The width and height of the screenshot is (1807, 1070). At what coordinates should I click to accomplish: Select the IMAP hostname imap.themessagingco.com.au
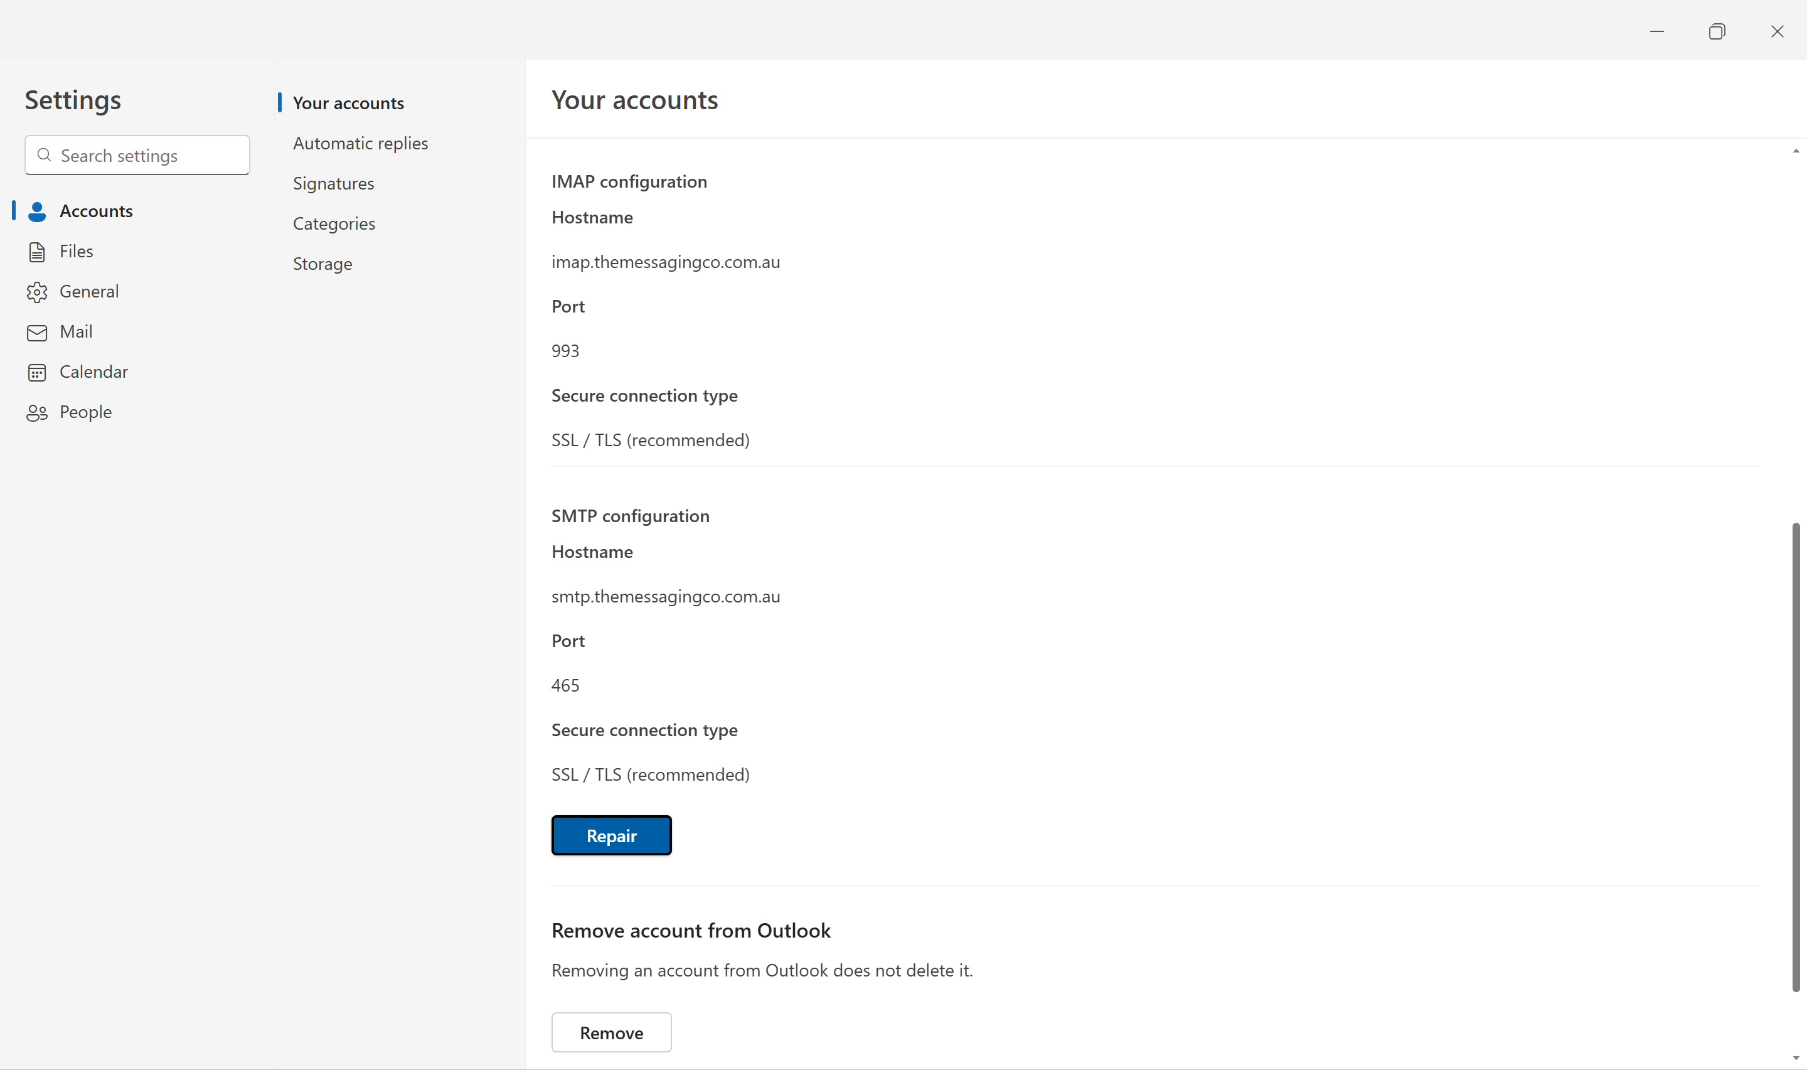(665, 262)
